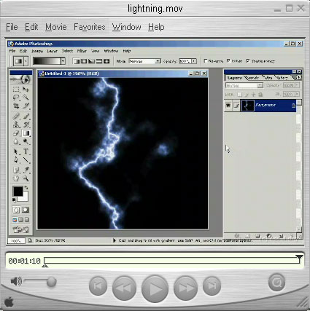Rewind the movie

124,288
